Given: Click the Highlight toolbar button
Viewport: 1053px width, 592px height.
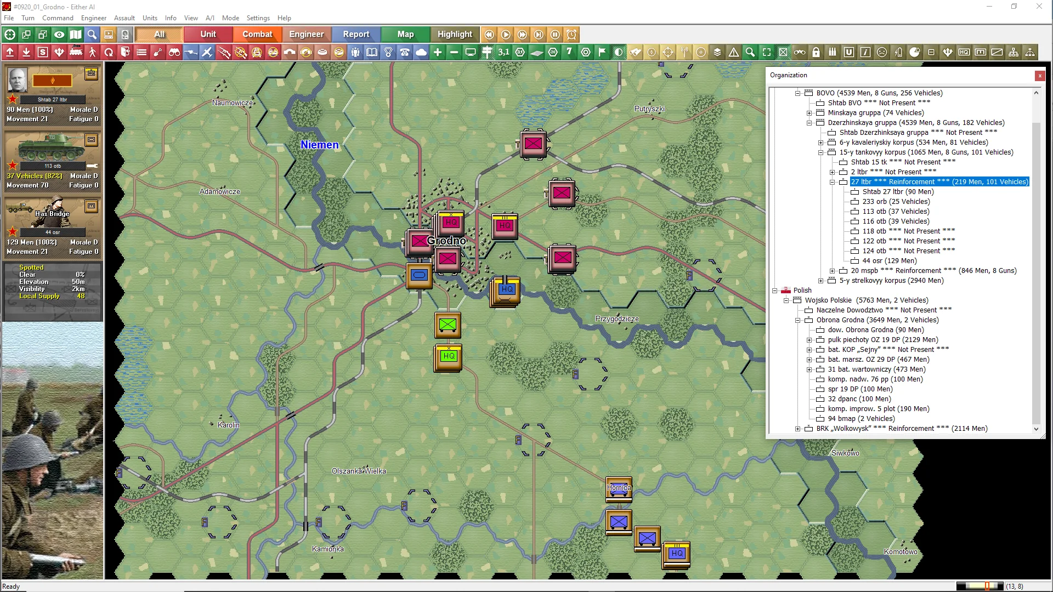Looking at the screenshot, I should 454,34.
